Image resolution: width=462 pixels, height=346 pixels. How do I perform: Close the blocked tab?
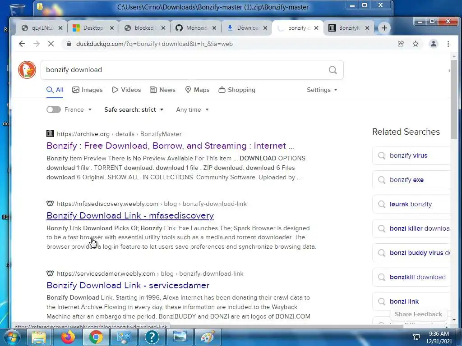point(163,28)
